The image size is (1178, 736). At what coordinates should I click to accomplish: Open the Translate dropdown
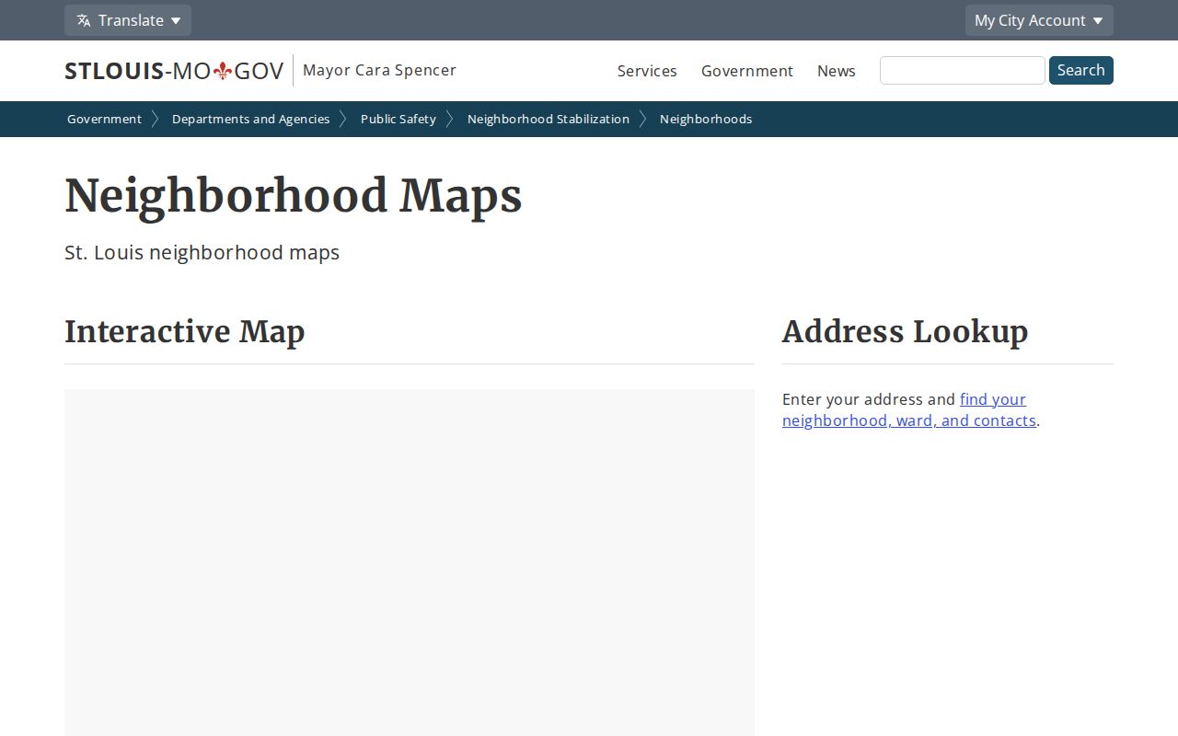click(128, 20)
